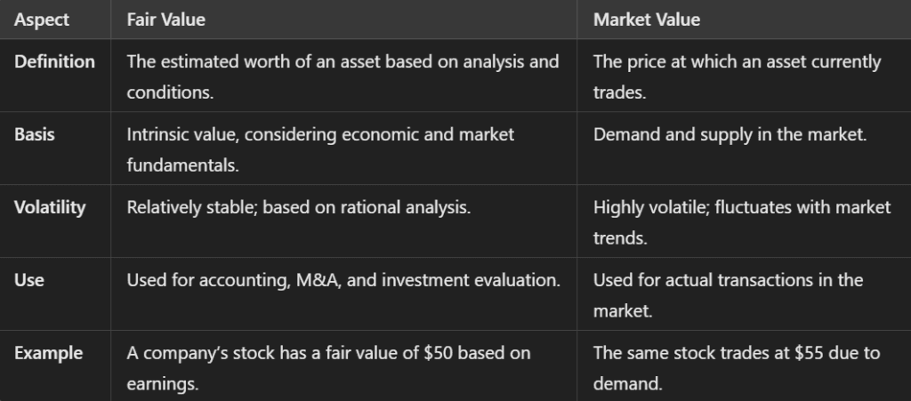This screenshot has width=911, height=401.
Task: Click the $50 fair value example cell
Action: [328, 368]
